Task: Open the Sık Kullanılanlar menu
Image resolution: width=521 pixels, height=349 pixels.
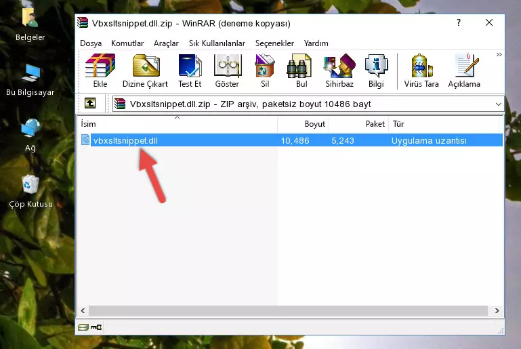Action: (217, 43)
